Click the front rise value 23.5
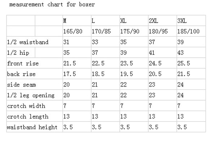 (x=127, y=63)
